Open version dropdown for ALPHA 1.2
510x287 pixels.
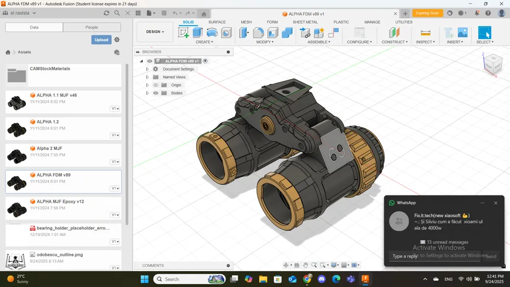point(115,135)
